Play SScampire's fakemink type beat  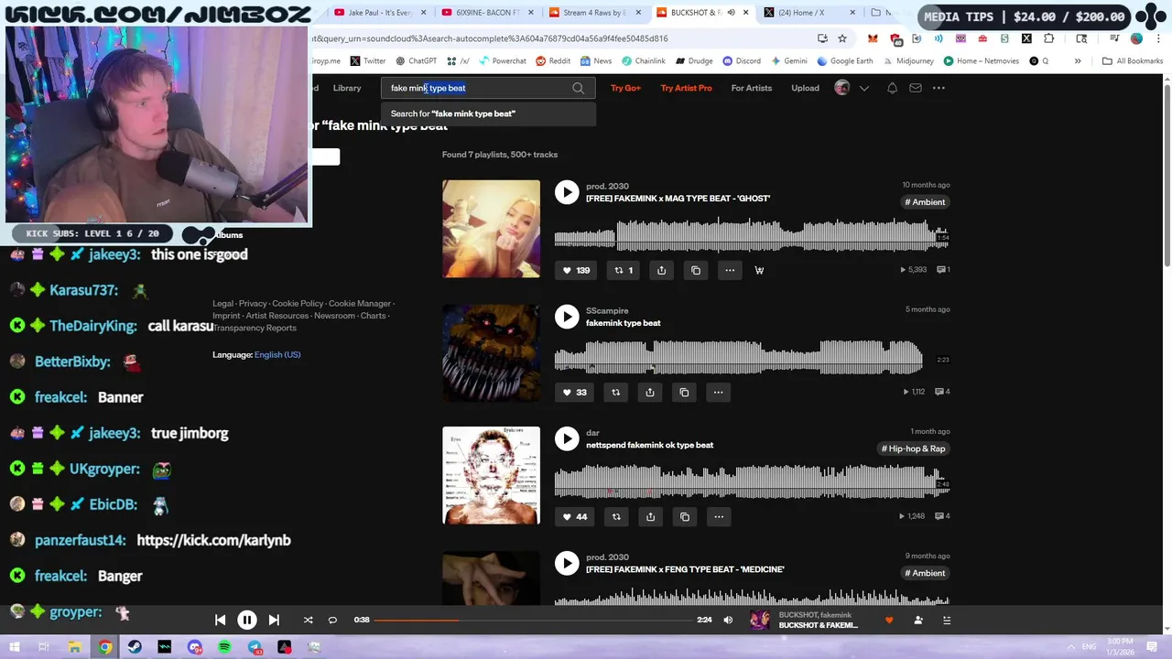point(567,317)
